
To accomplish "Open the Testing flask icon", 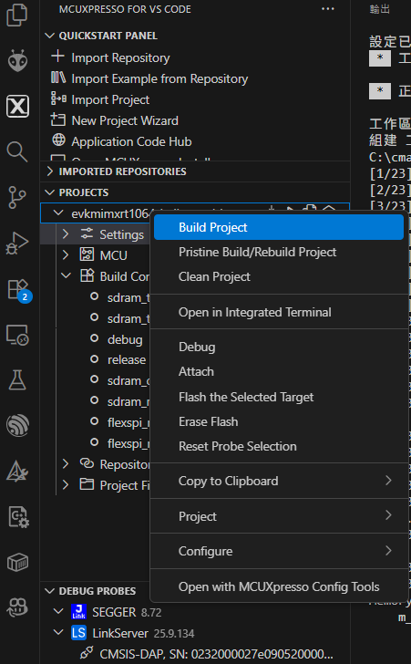I will point(17,379).
